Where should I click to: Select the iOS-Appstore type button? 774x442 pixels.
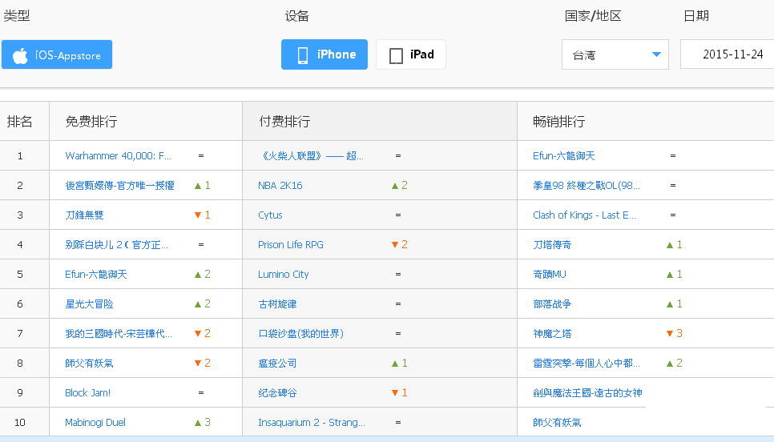point(57,54)
